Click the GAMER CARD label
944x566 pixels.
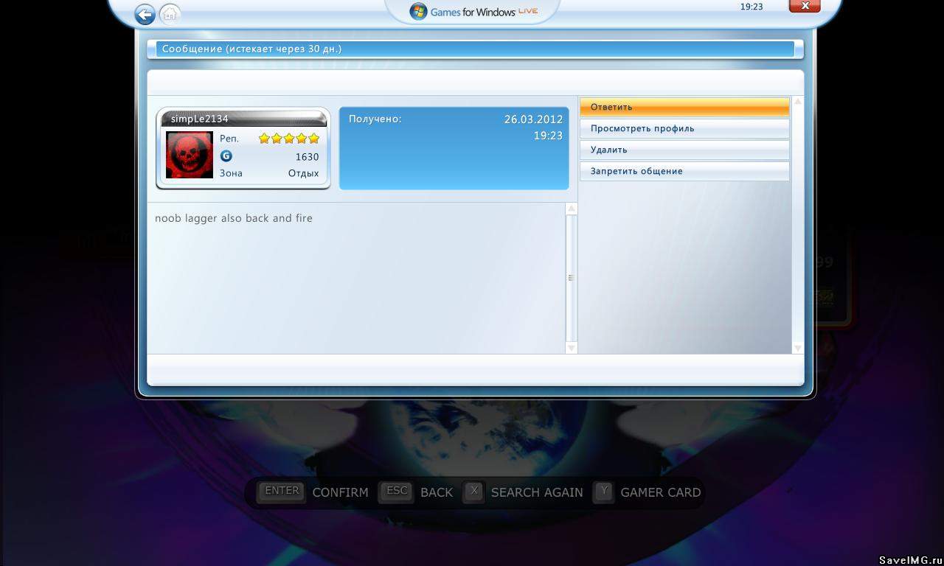coord(661,492)
